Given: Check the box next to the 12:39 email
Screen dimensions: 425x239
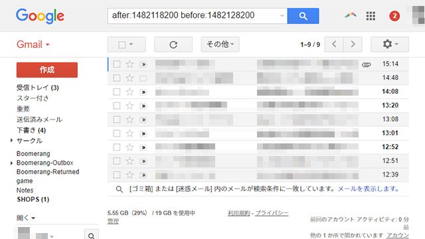Looking at the screenshot, I should tap(117, 175).
